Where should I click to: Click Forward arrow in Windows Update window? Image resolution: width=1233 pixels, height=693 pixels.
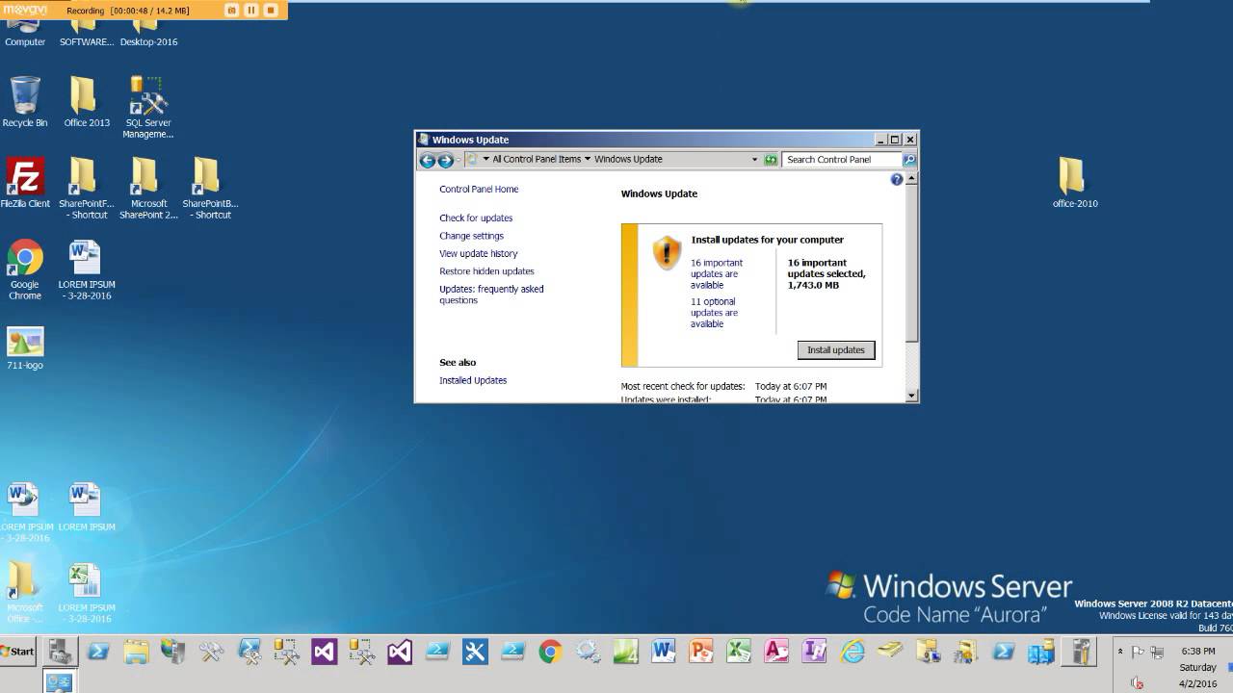[445, 160]
